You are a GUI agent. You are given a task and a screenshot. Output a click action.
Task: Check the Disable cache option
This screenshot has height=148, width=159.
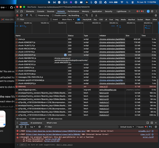pos(53,15)
